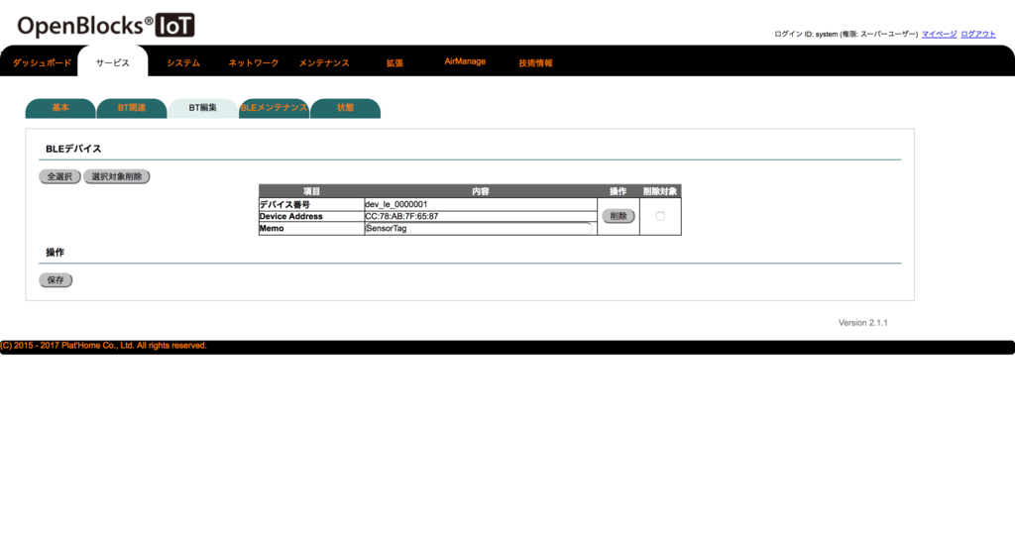Viewport: 1015px width, 535px height.
Task: Click the Memo field containing SensorTag
Action: [479, 228]
